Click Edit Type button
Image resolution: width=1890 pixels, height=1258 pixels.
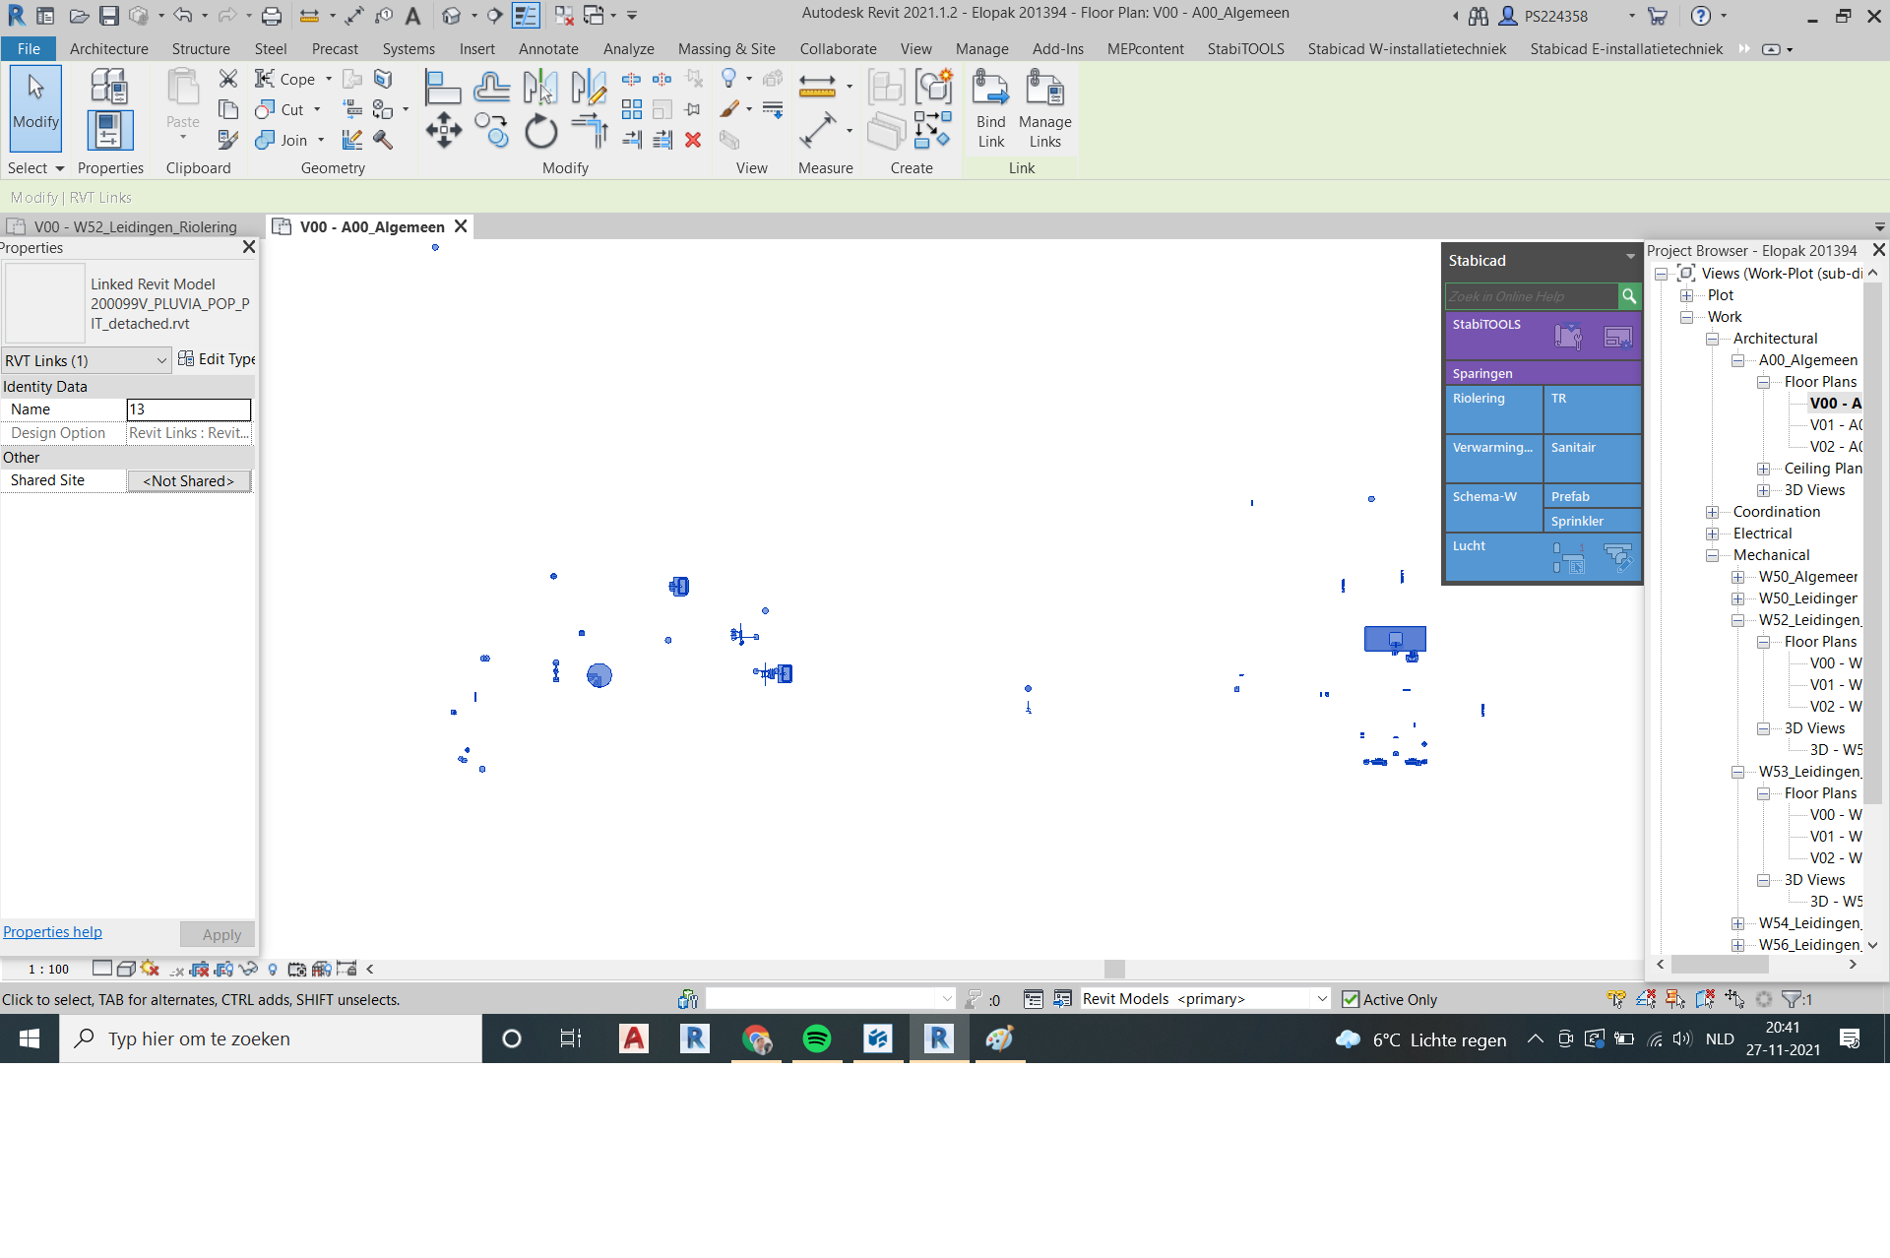coord(217,359)
